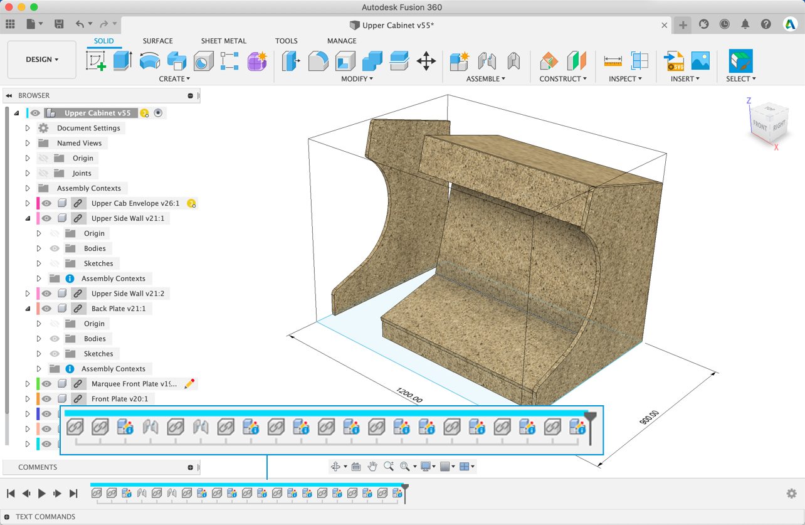The image size is (805, 525).
Task: Open the DESIGN workspace dropdown
Action: coord(42,60)
